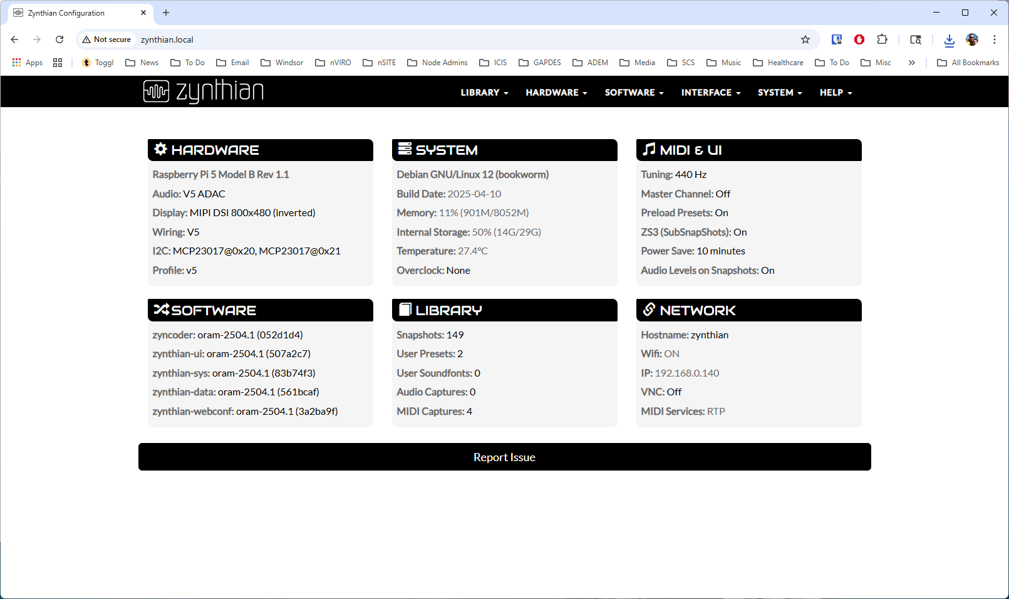Open the tab groups grid icon
Image resolution: width=1009 pixels, height=599 pixels.
click(x=58, y=63)
